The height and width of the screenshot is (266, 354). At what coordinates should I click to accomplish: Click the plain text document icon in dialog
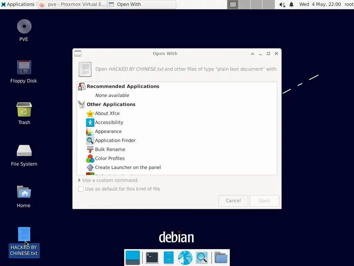85,69
